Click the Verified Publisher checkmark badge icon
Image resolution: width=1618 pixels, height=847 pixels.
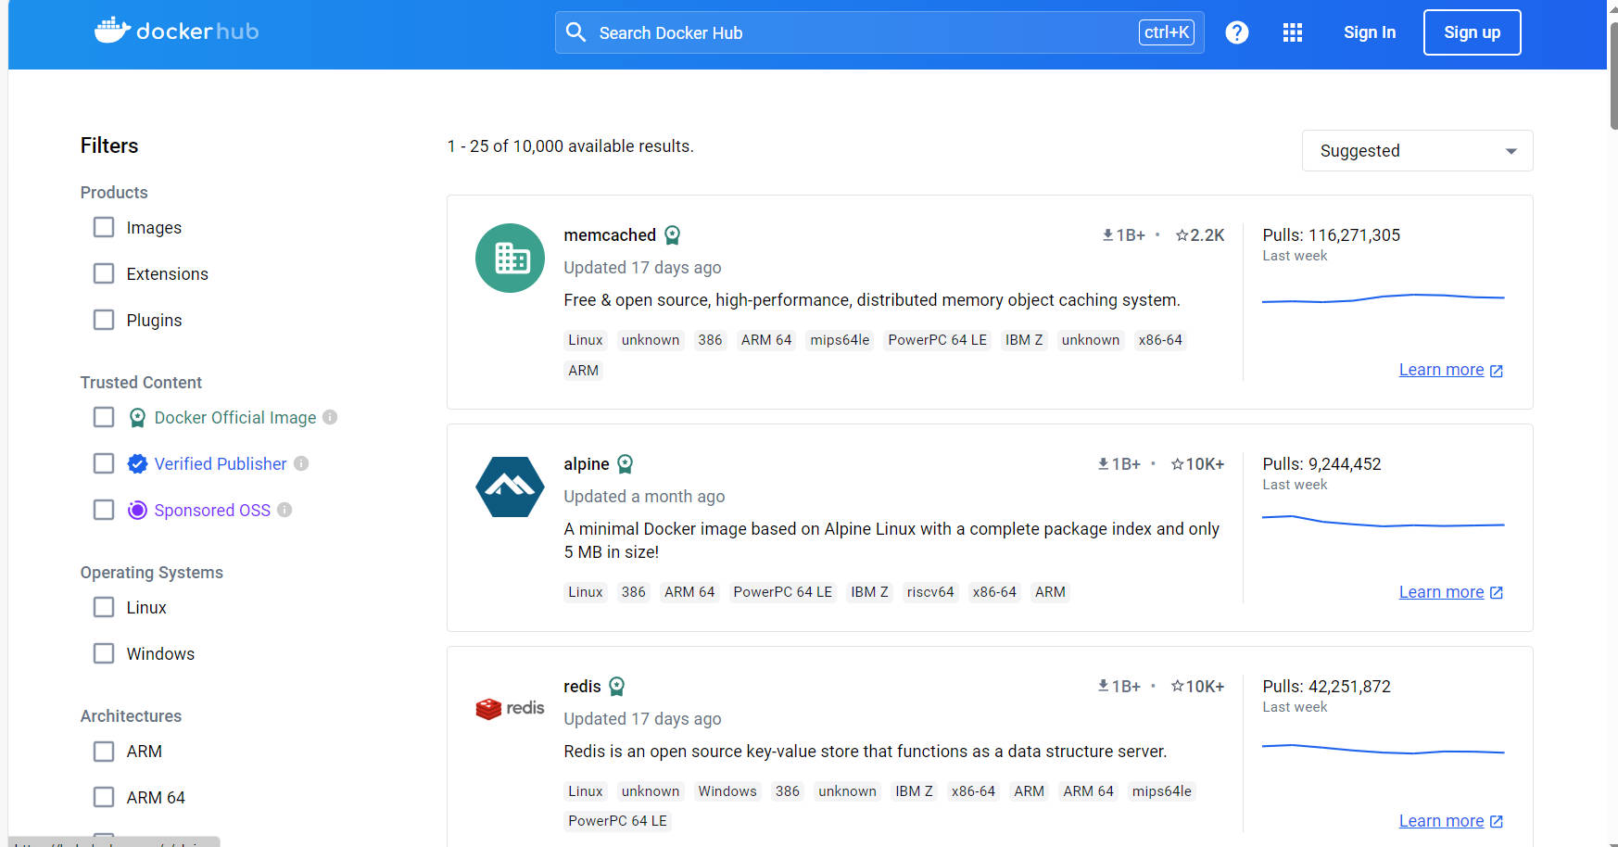pos(137,464)
